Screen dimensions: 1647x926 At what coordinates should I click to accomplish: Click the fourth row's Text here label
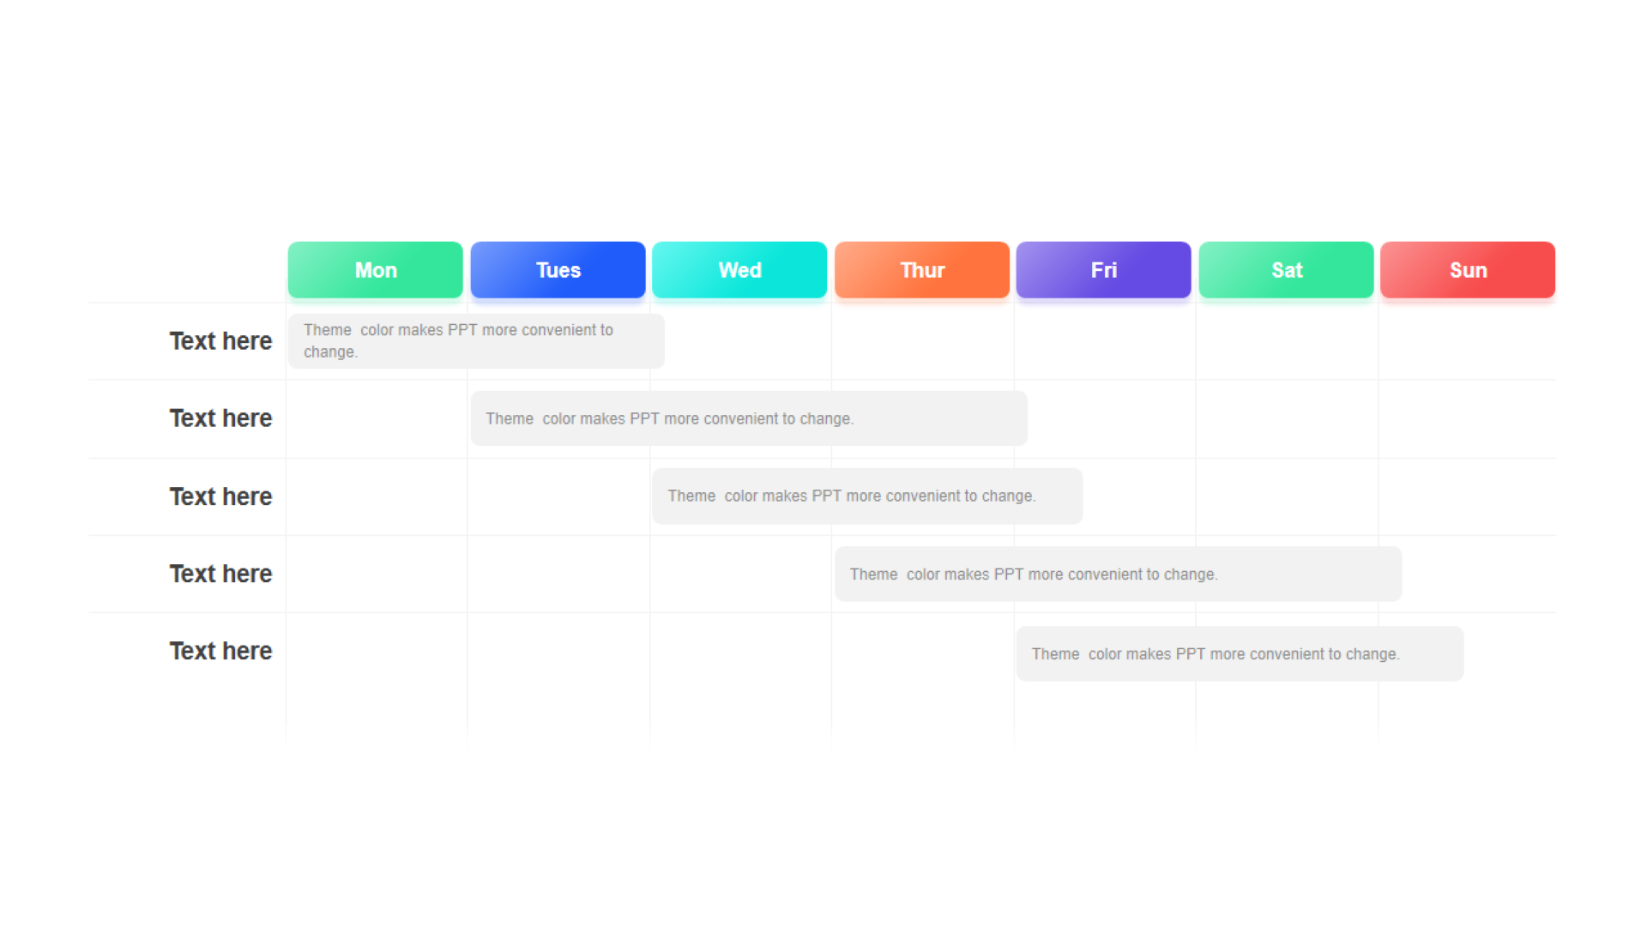pos(220,574)
